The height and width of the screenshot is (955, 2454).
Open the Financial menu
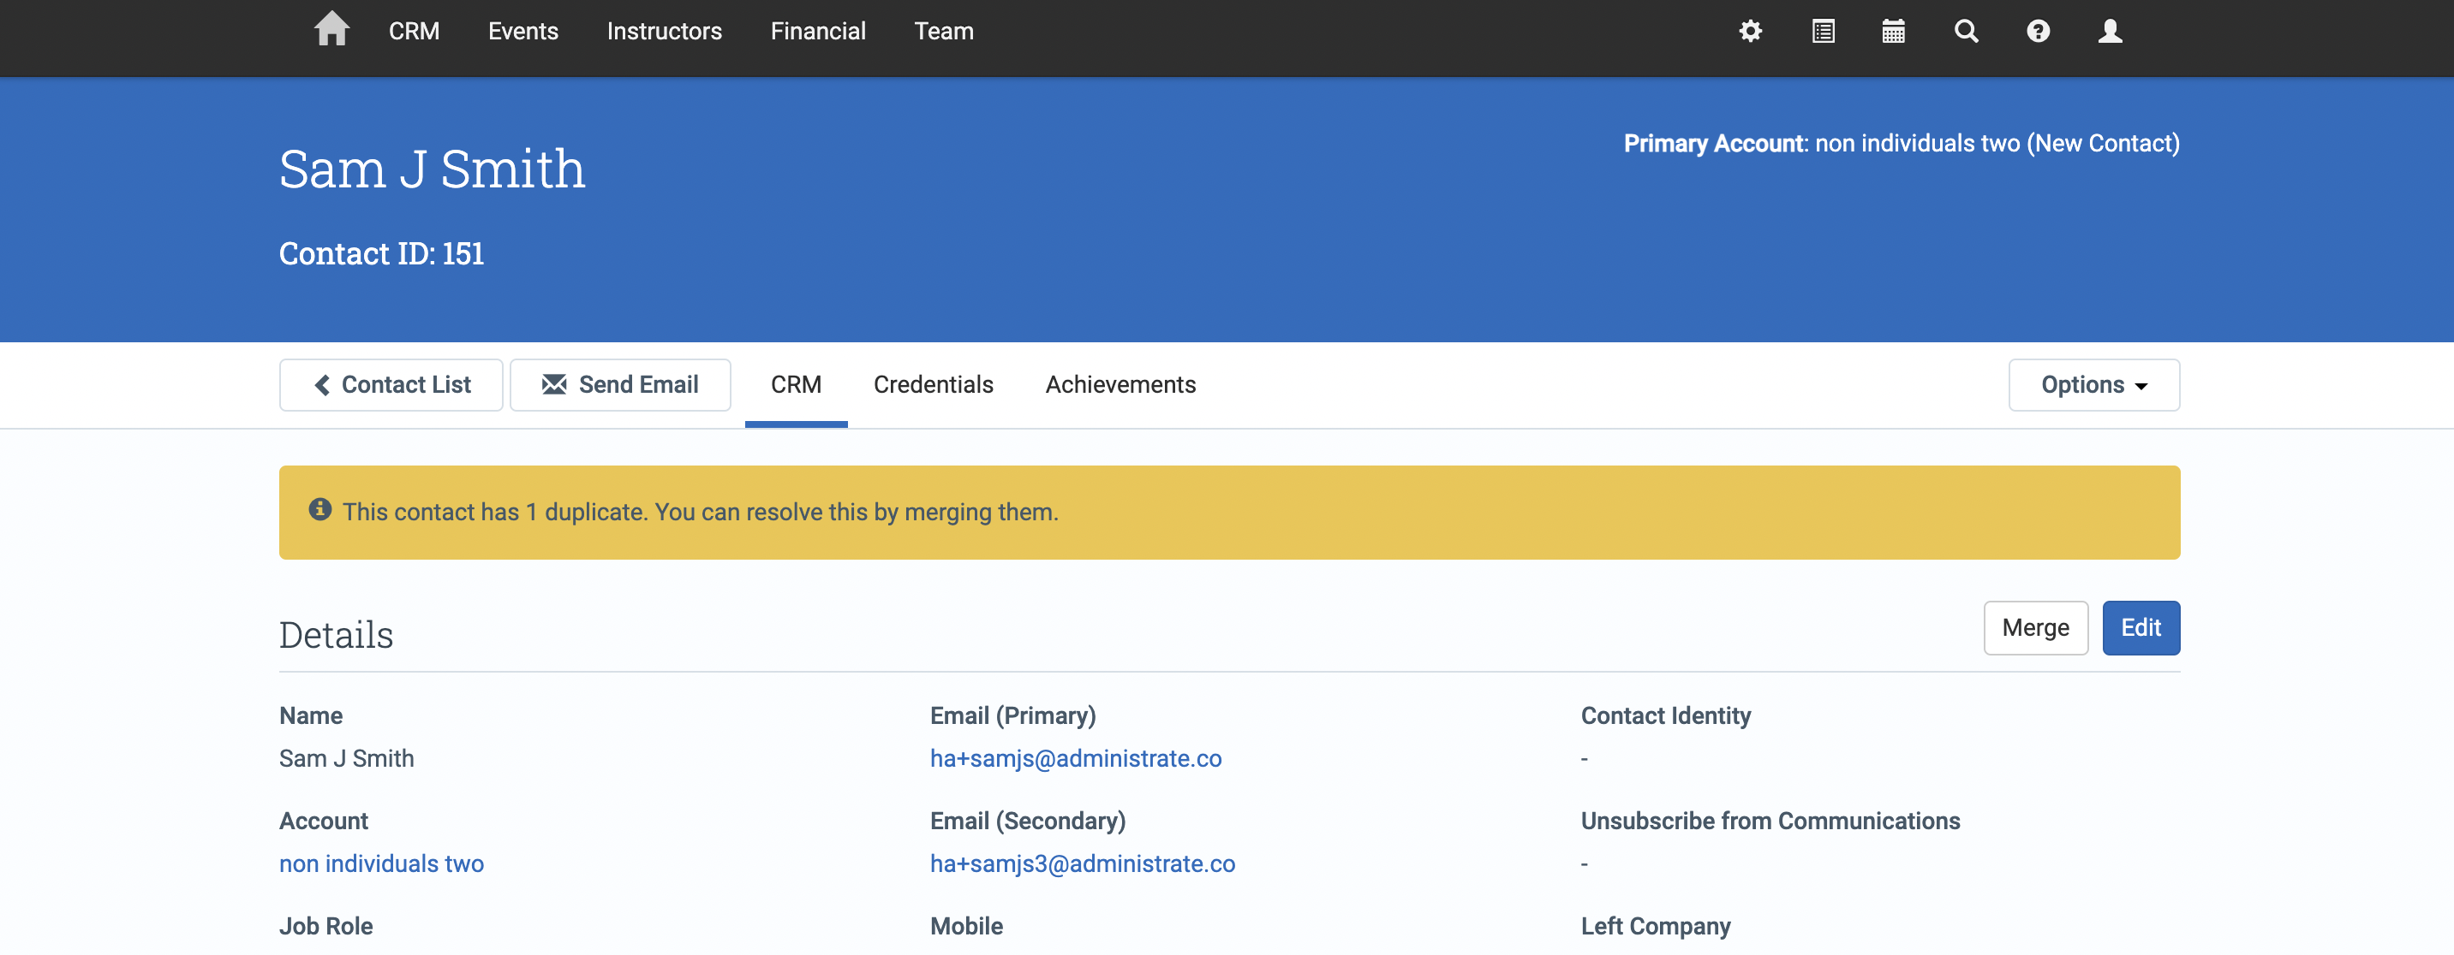pos(817,32)
